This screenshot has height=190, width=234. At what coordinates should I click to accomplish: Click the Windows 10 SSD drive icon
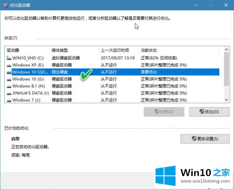coord(9,72)
